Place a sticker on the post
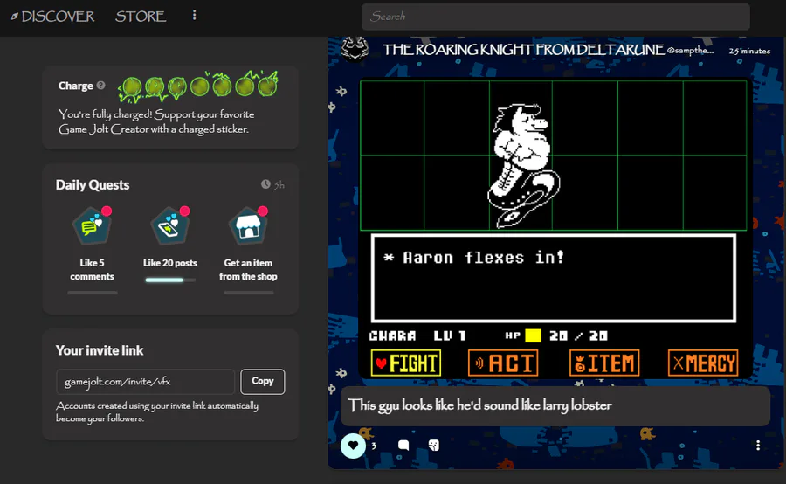The height and width of the screenshot is (484, 786). click(434, 446)
